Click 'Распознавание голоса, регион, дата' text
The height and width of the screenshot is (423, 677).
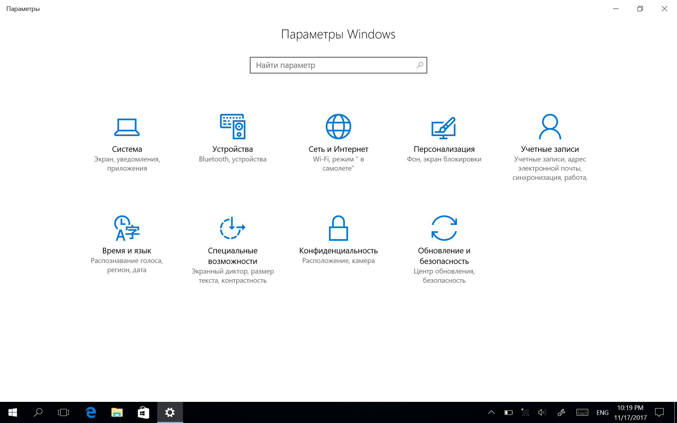[127, 265]
